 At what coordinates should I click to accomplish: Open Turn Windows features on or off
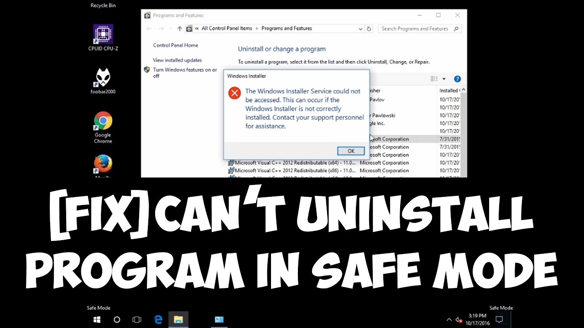point(185,73)
